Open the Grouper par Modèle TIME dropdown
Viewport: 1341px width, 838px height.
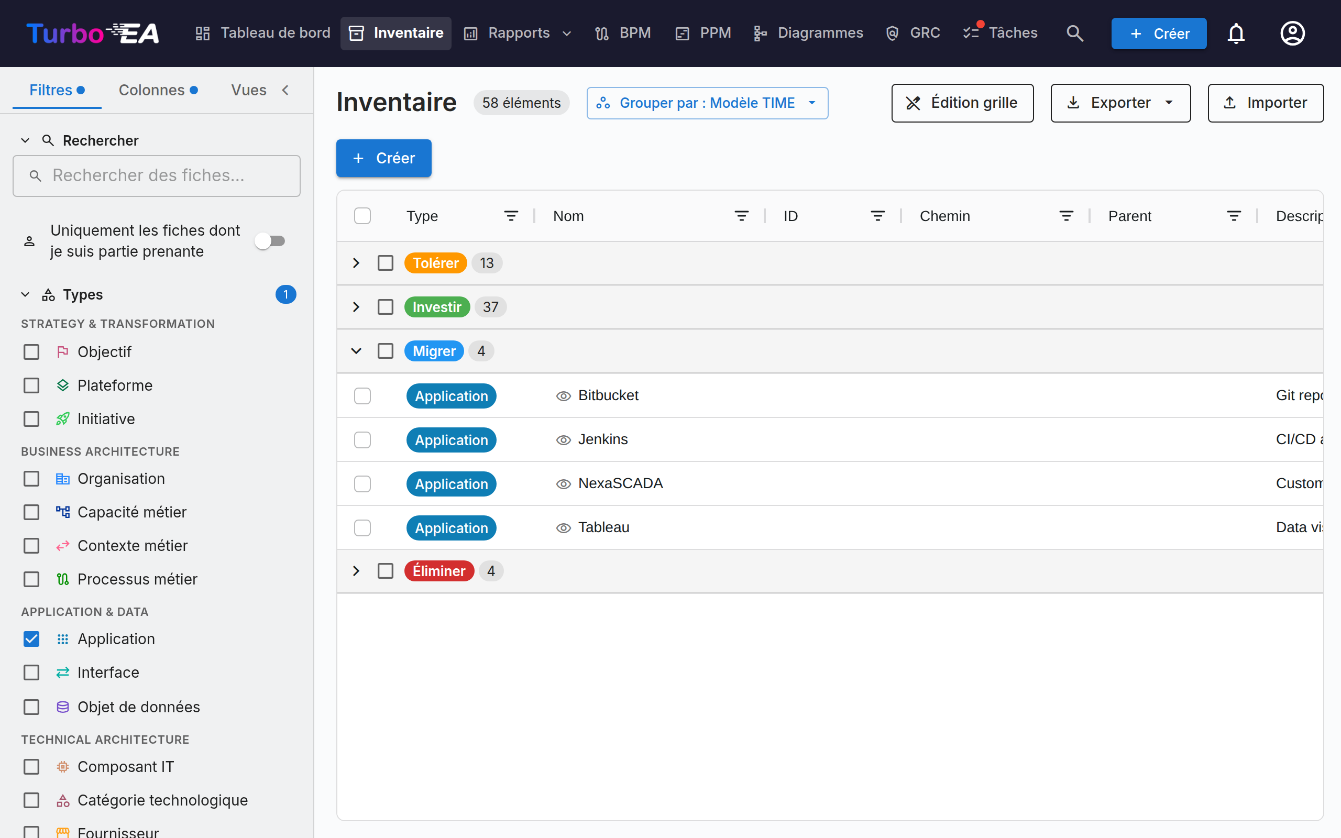coord(707,103)
